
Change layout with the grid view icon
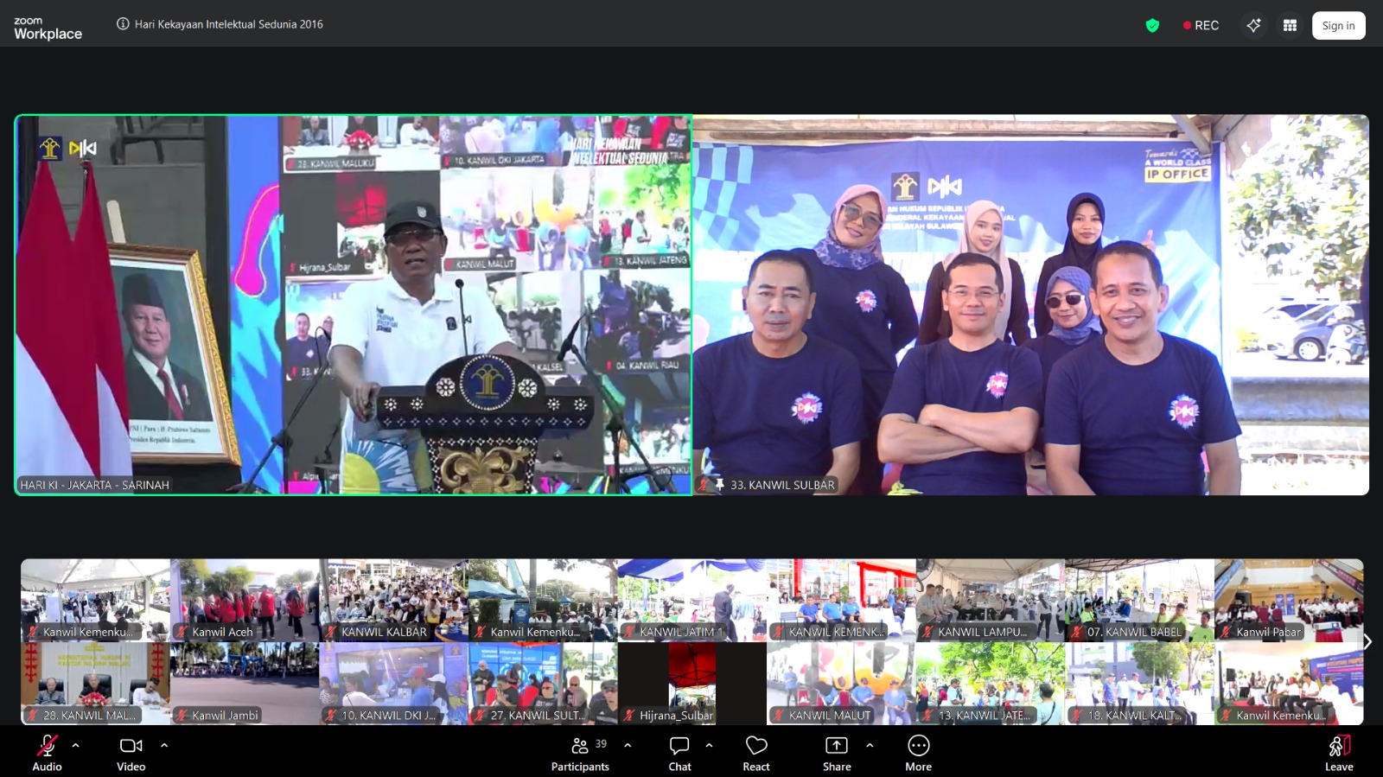coord(1290,25)
